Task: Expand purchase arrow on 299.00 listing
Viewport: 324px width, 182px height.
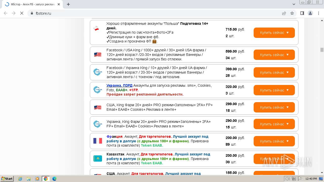Action: pyautogui.click(x=287, y=107)
